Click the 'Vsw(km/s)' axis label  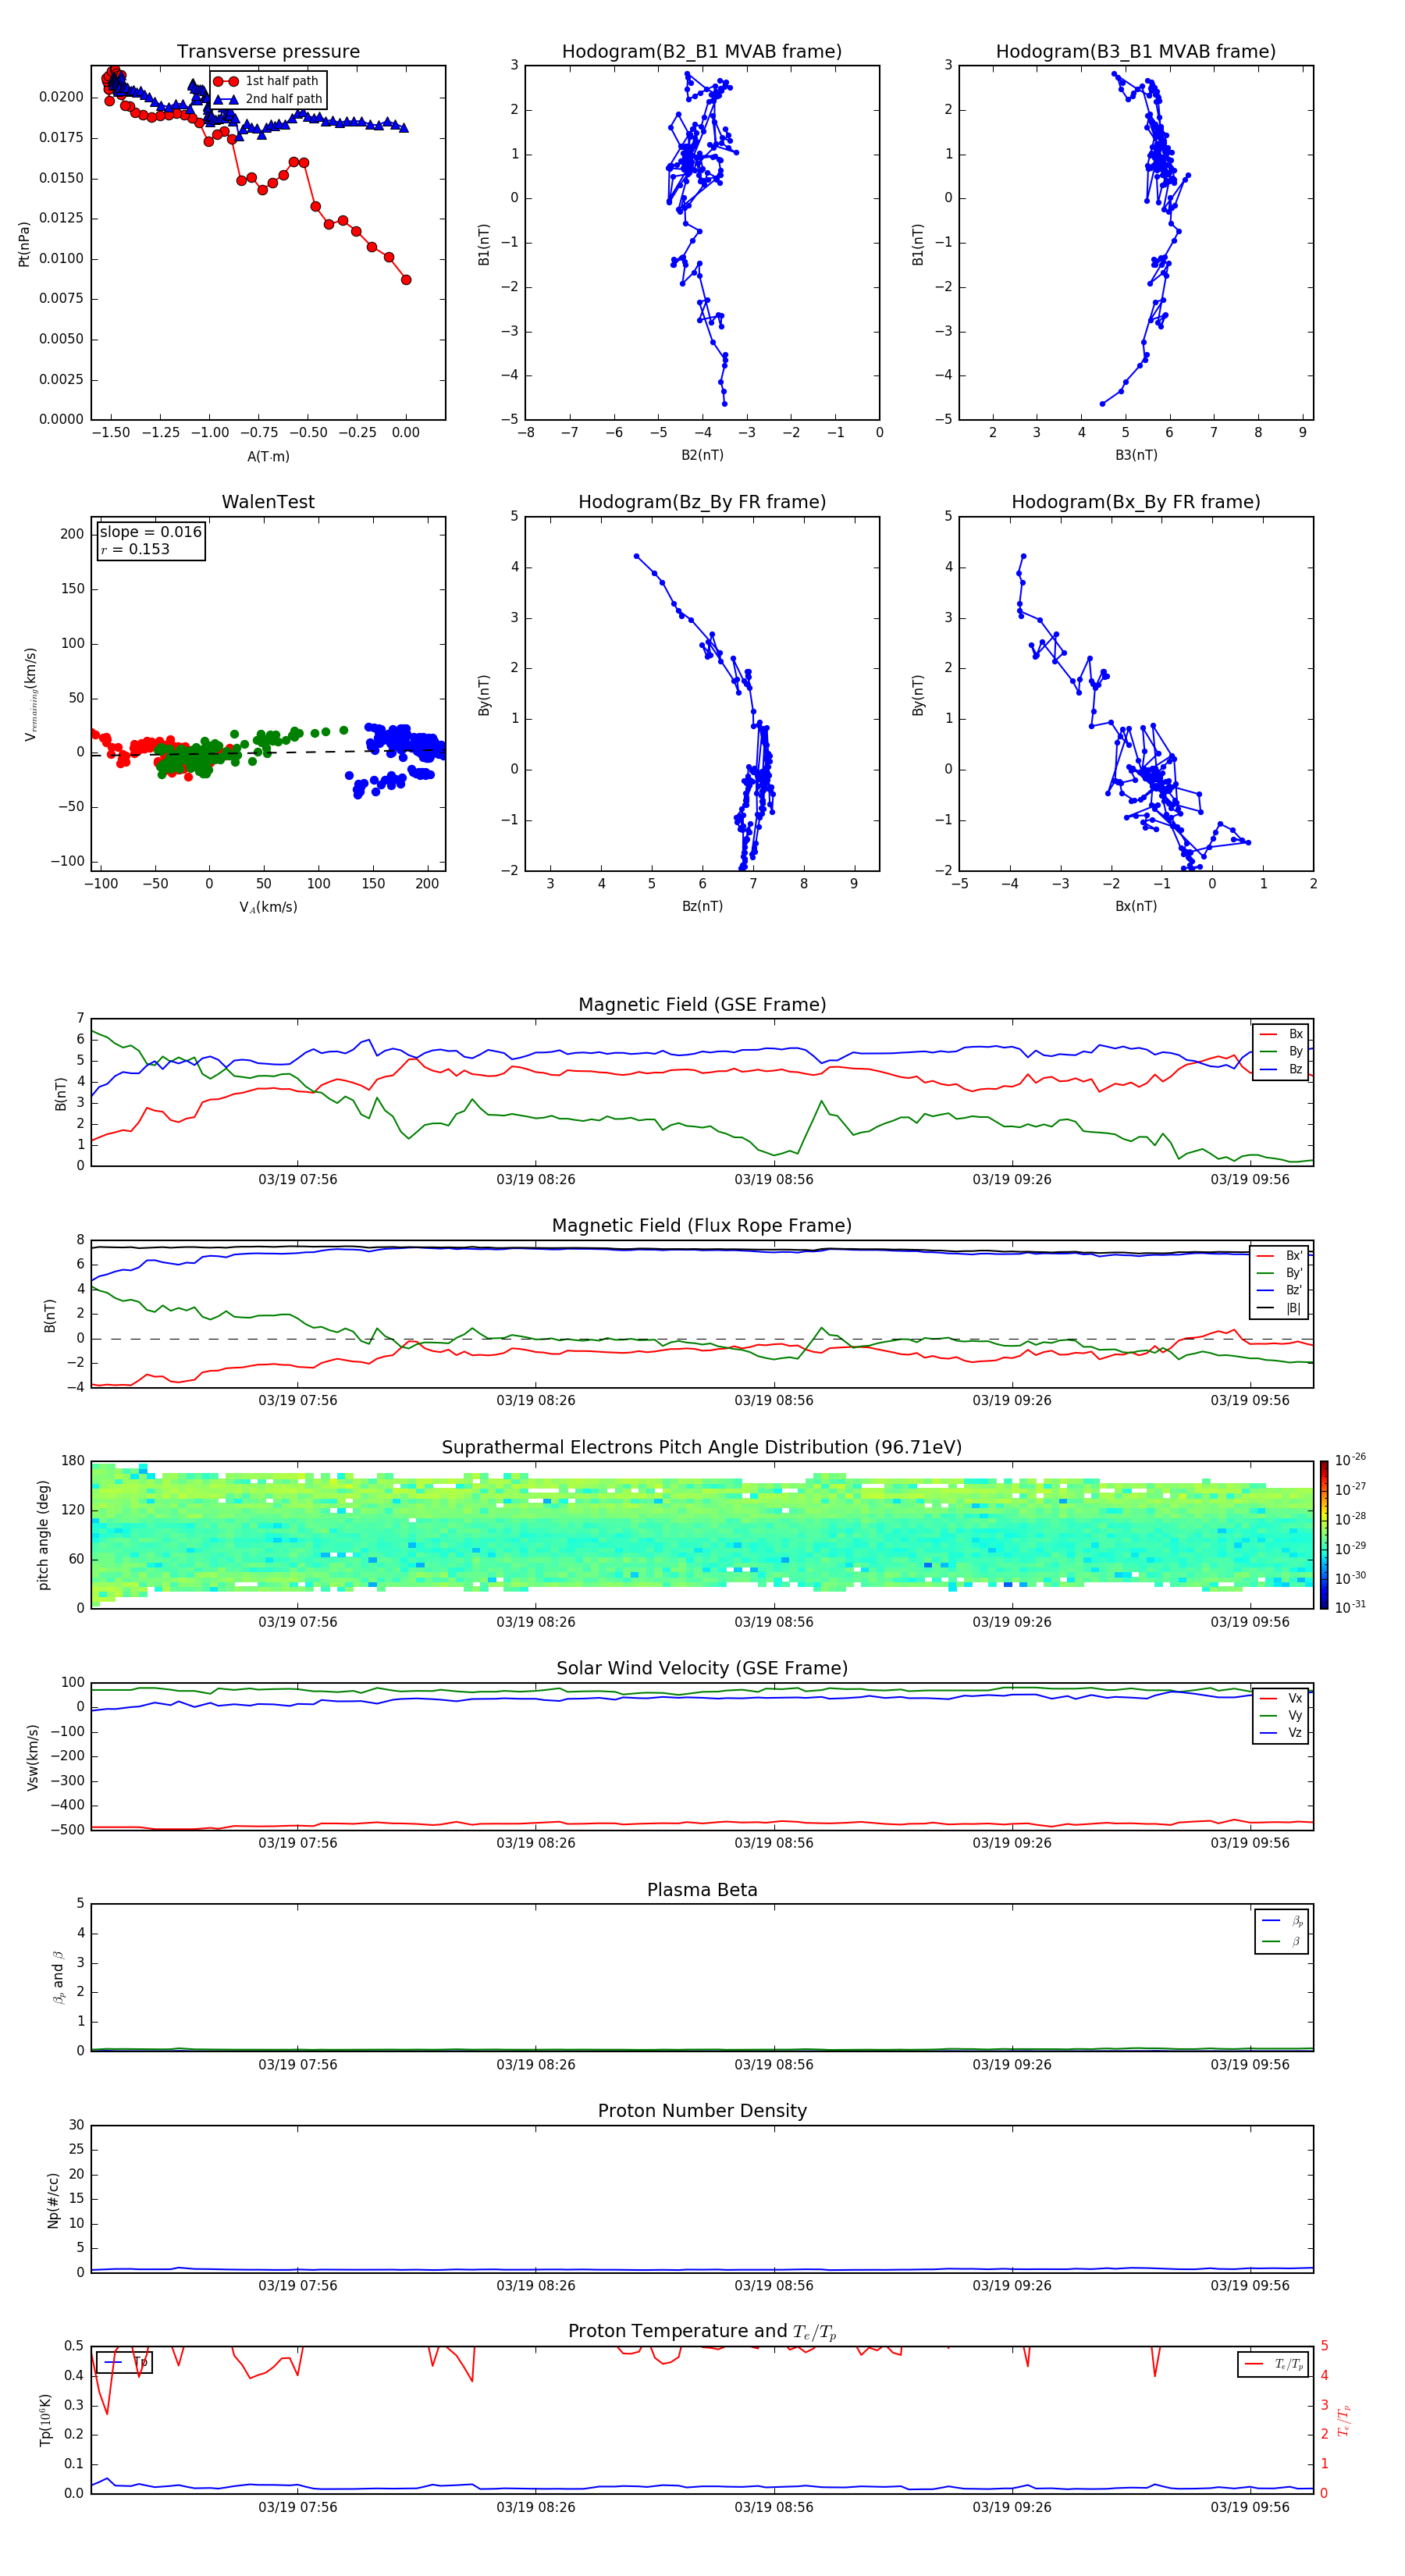[x=33, y=1757]
